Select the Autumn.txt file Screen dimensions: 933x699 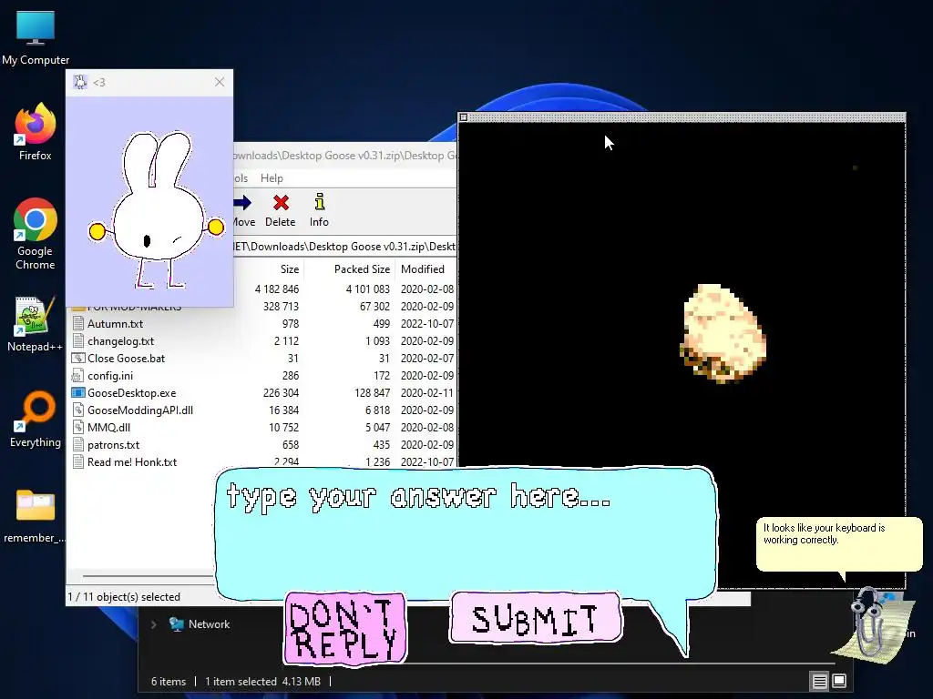click(x=115, y=324)
